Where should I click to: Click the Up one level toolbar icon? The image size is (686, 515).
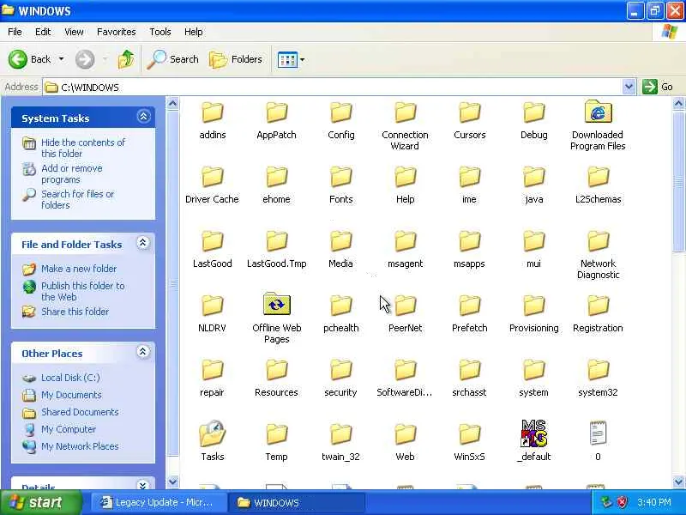[x=126, y=59]
